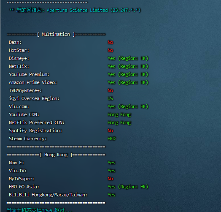Image resolution: width=221 pixels, height=212 pixels.
Task: Click the US value for iQyi
Action: coord(110,98)
